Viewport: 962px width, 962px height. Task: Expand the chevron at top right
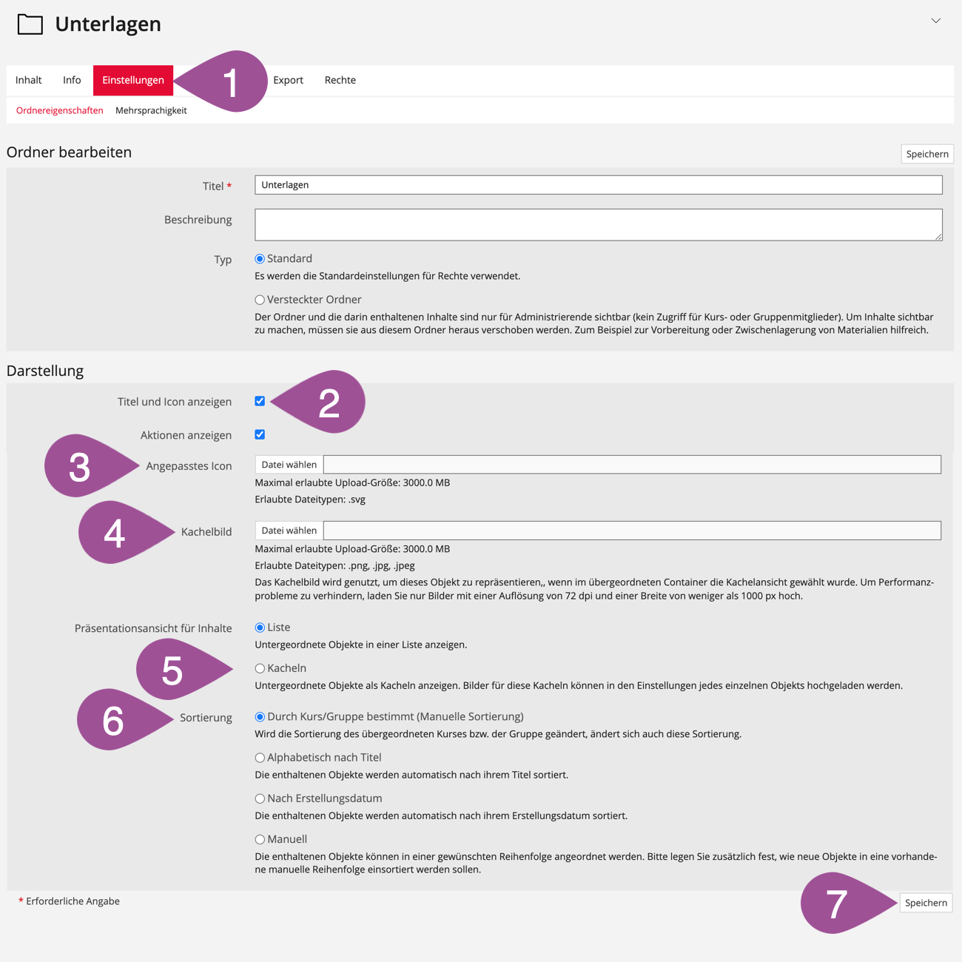935,21
